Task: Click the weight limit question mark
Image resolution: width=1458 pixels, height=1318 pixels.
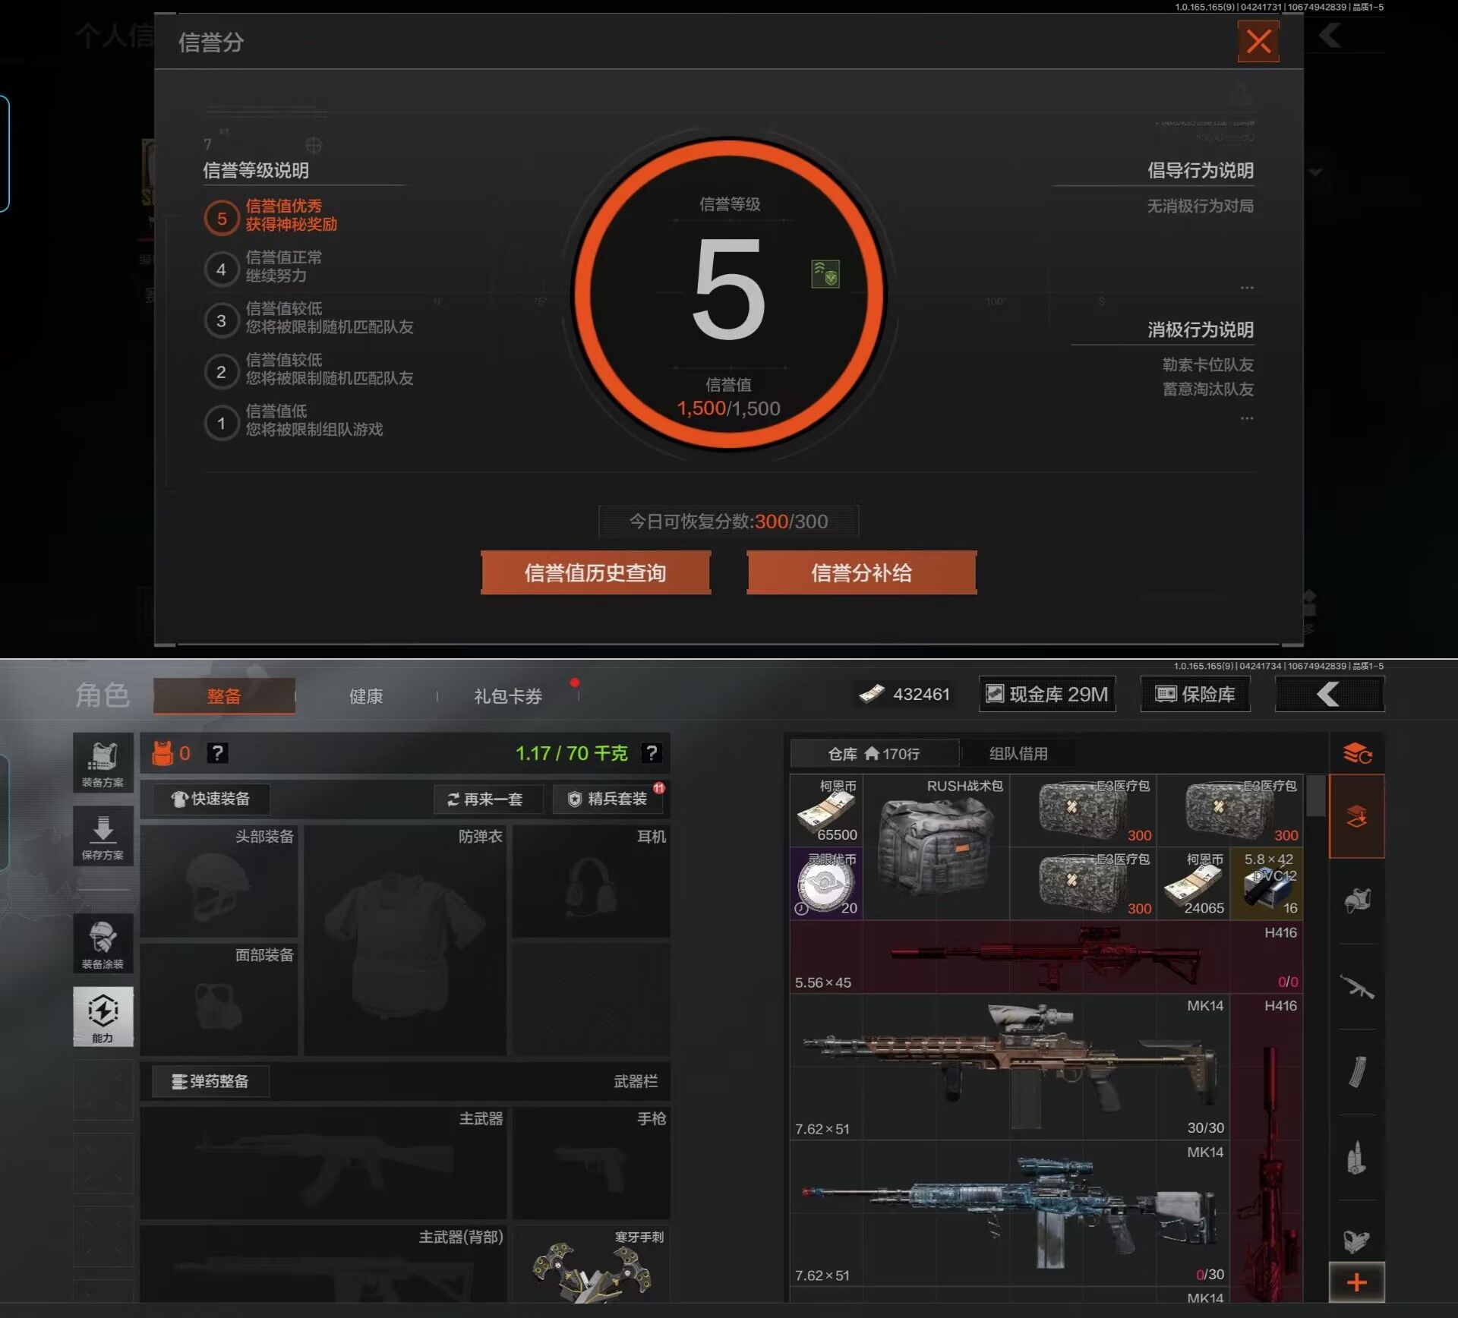Action: point(652,753)
